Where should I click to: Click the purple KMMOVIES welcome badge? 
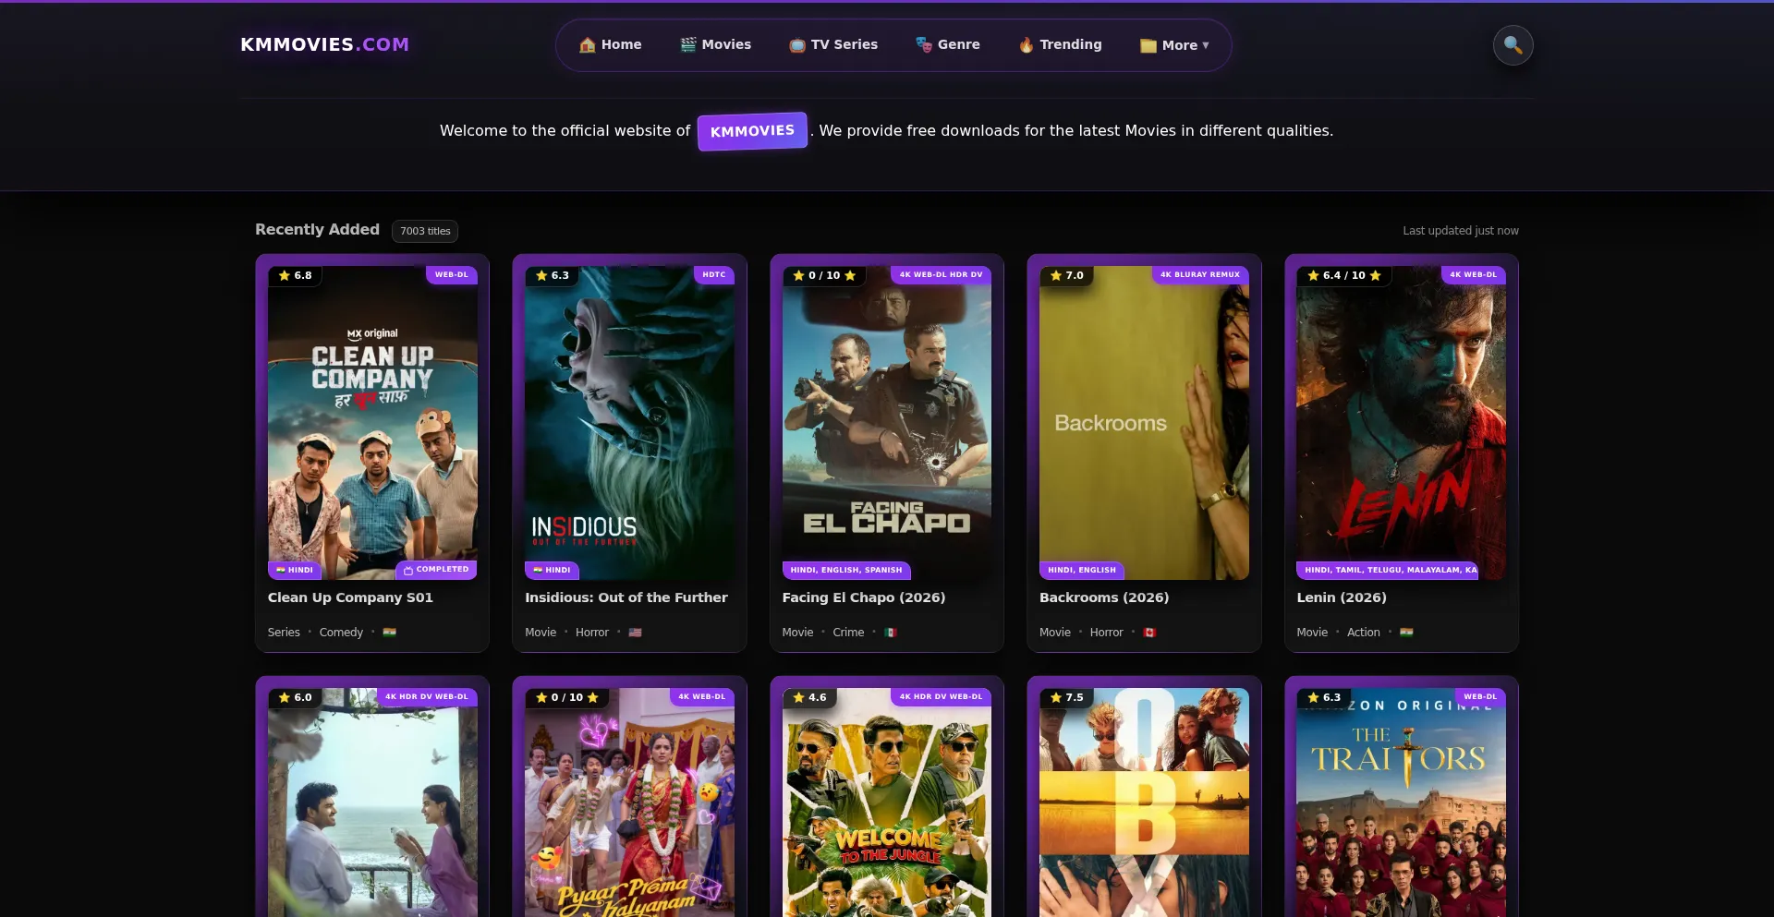click(752, 131)
